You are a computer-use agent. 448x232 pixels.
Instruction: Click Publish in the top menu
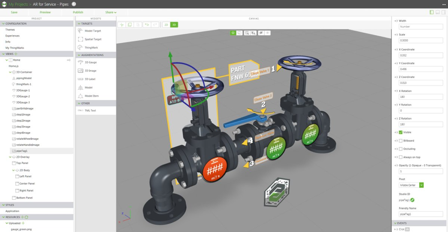(78, 12)
